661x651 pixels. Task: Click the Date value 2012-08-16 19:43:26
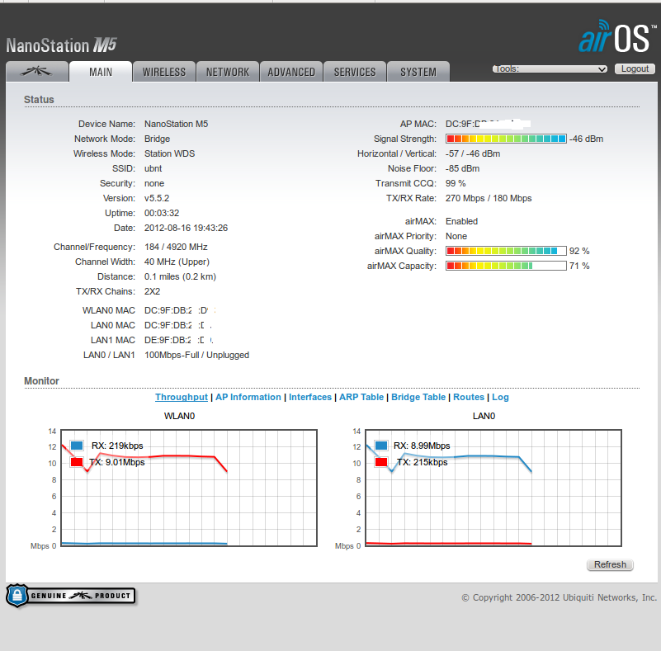tap(186, 228)
